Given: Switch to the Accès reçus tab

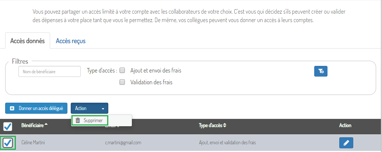Looking at the screenshot, I should pyautogui.click(x=71, y=41).
